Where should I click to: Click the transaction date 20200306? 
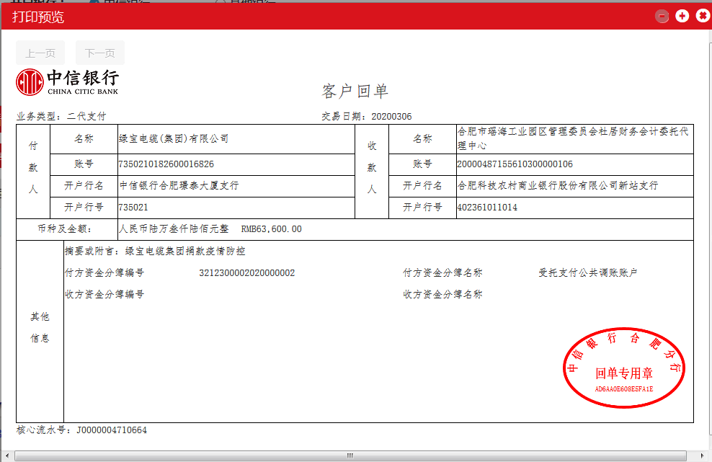tap(391, 117)
